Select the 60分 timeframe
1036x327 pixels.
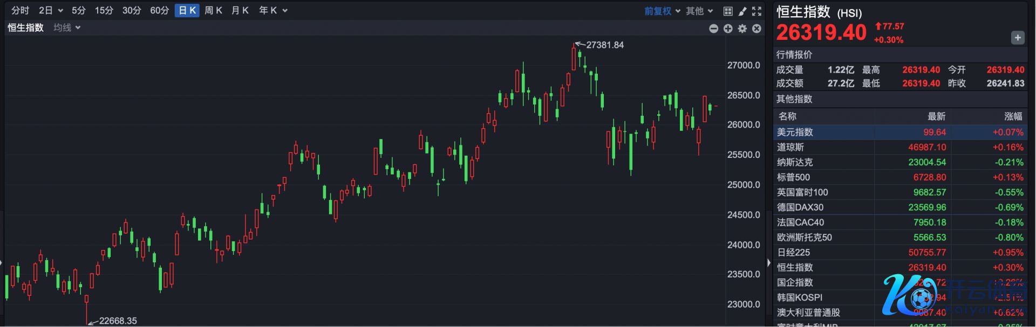pos(159,10)
